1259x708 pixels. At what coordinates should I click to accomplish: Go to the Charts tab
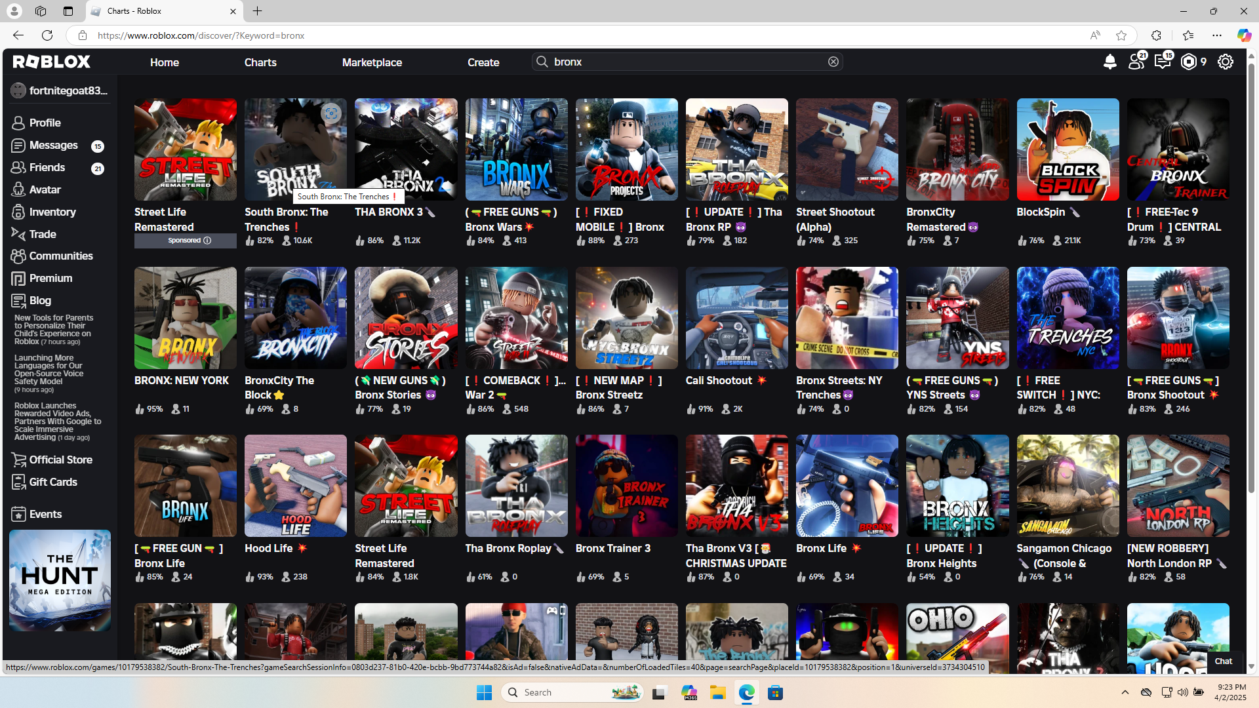coord(260,62)
